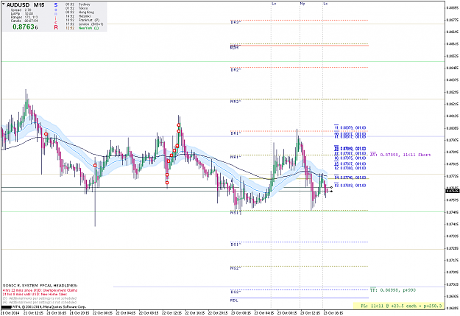460x316 pixels.
Task: Click the order level 03 label
Action: [350, 186]
